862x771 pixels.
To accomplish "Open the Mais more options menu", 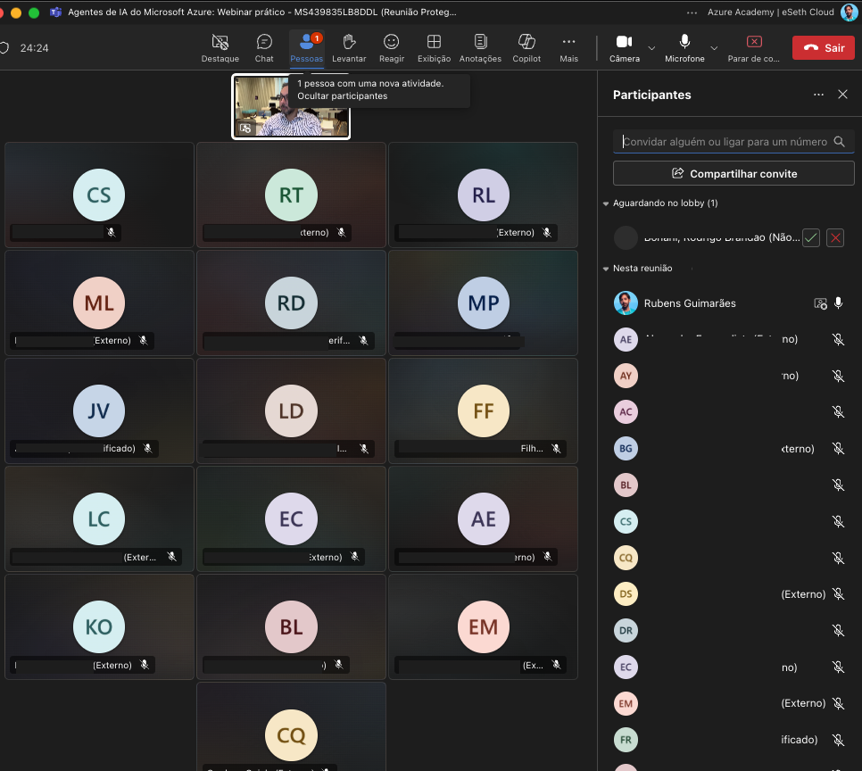I will tap(568, 46).
